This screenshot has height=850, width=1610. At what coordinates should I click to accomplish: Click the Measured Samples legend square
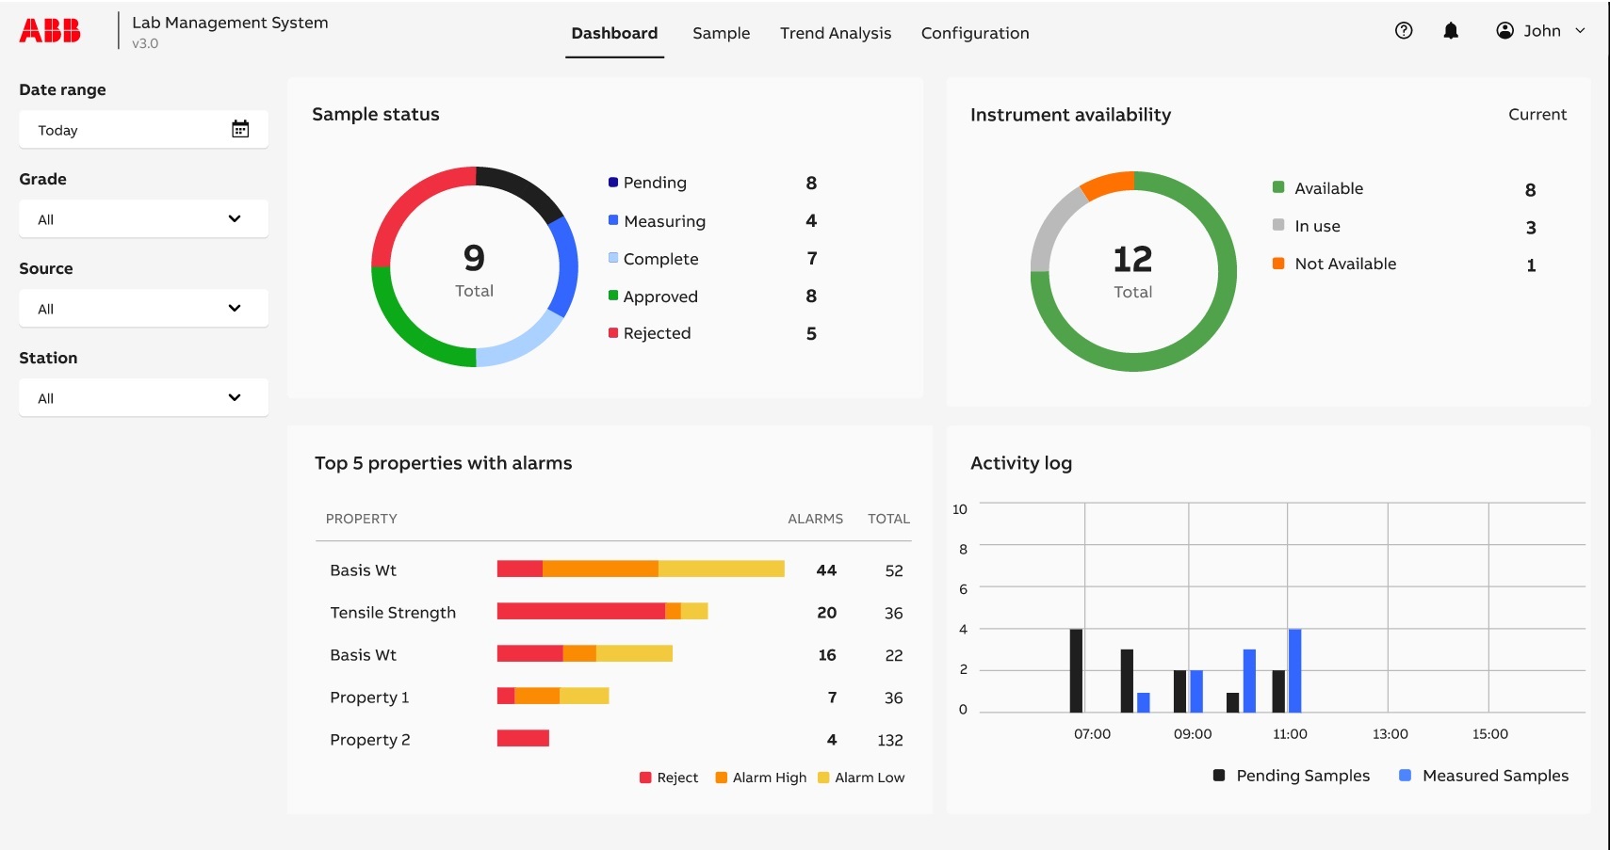coord(1405,776)
